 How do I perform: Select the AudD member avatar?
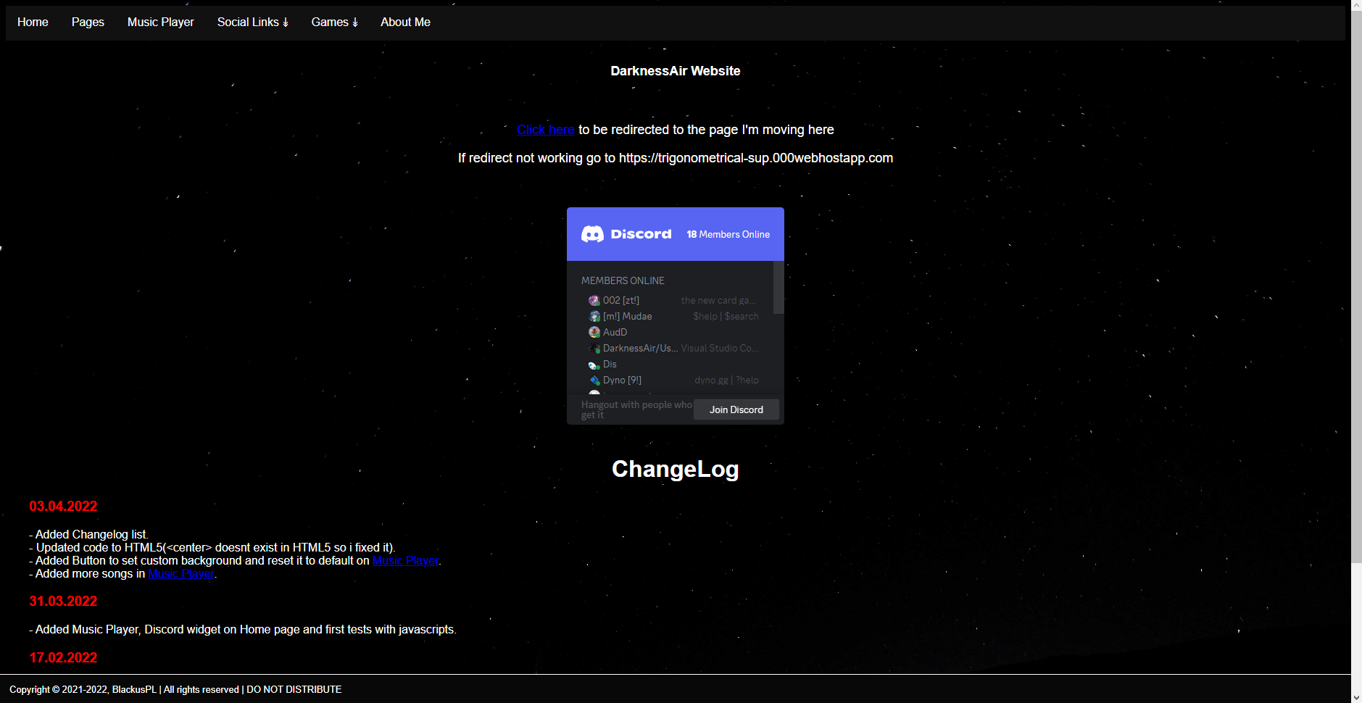[x=594, y=333]
